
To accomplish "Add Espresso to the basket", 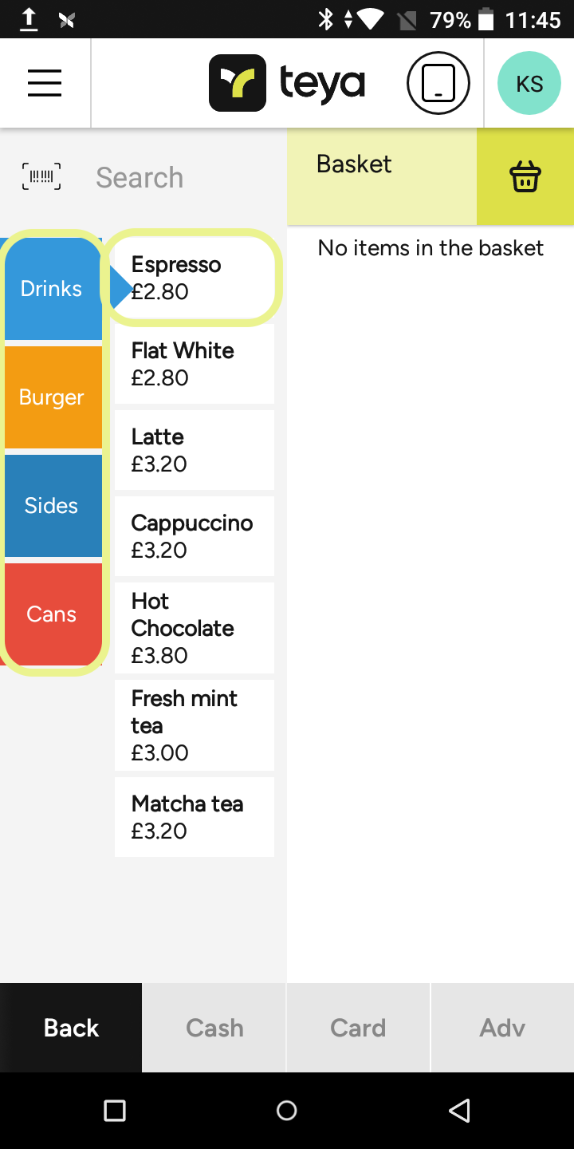I will tap(195, 278).
